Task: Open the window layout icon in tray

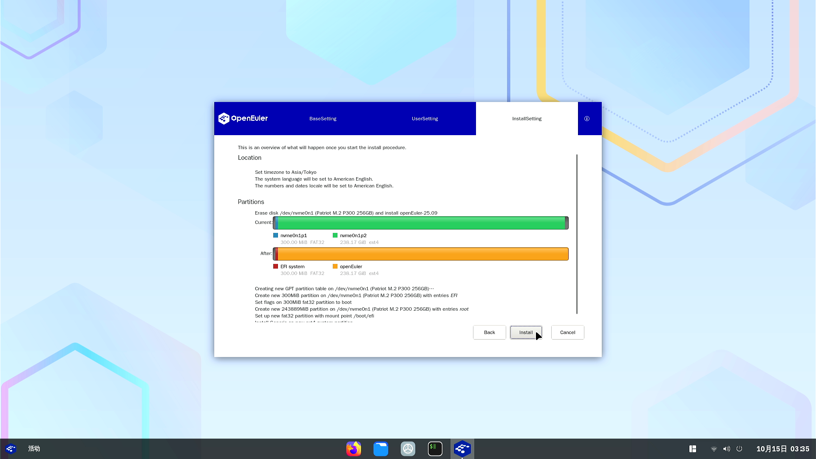Action: (x=692, y=449)
